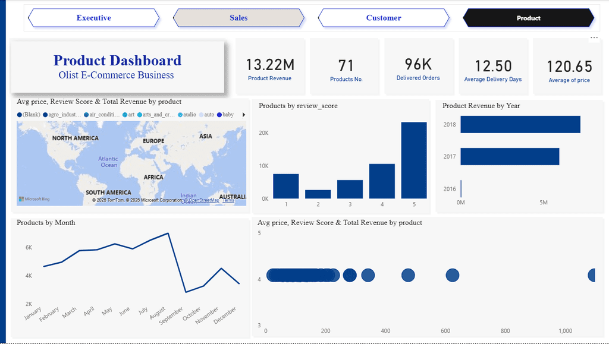Expand the map legend with the arrow

244,115
